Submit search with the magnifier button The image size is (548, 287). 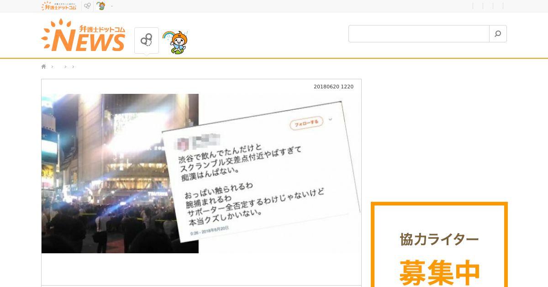(x=498, y=34)
